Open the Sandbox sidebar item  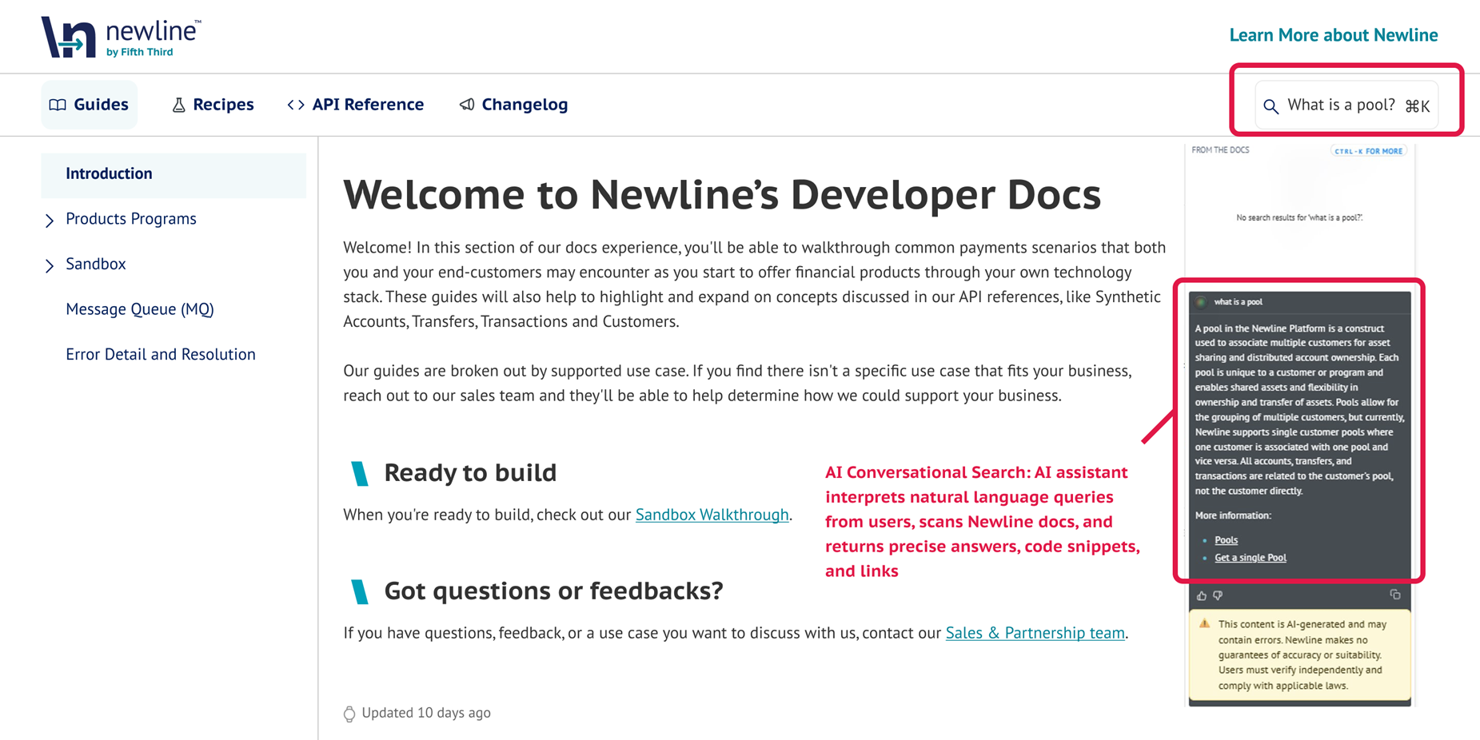(96, 264)
